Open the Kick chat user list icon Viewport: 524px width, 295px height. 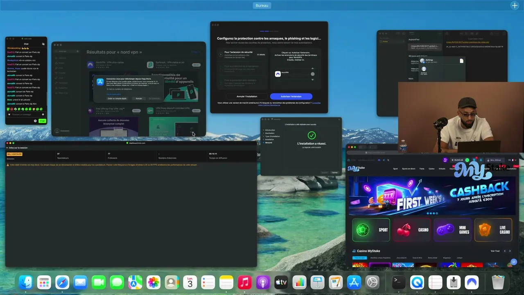[43, 44]
